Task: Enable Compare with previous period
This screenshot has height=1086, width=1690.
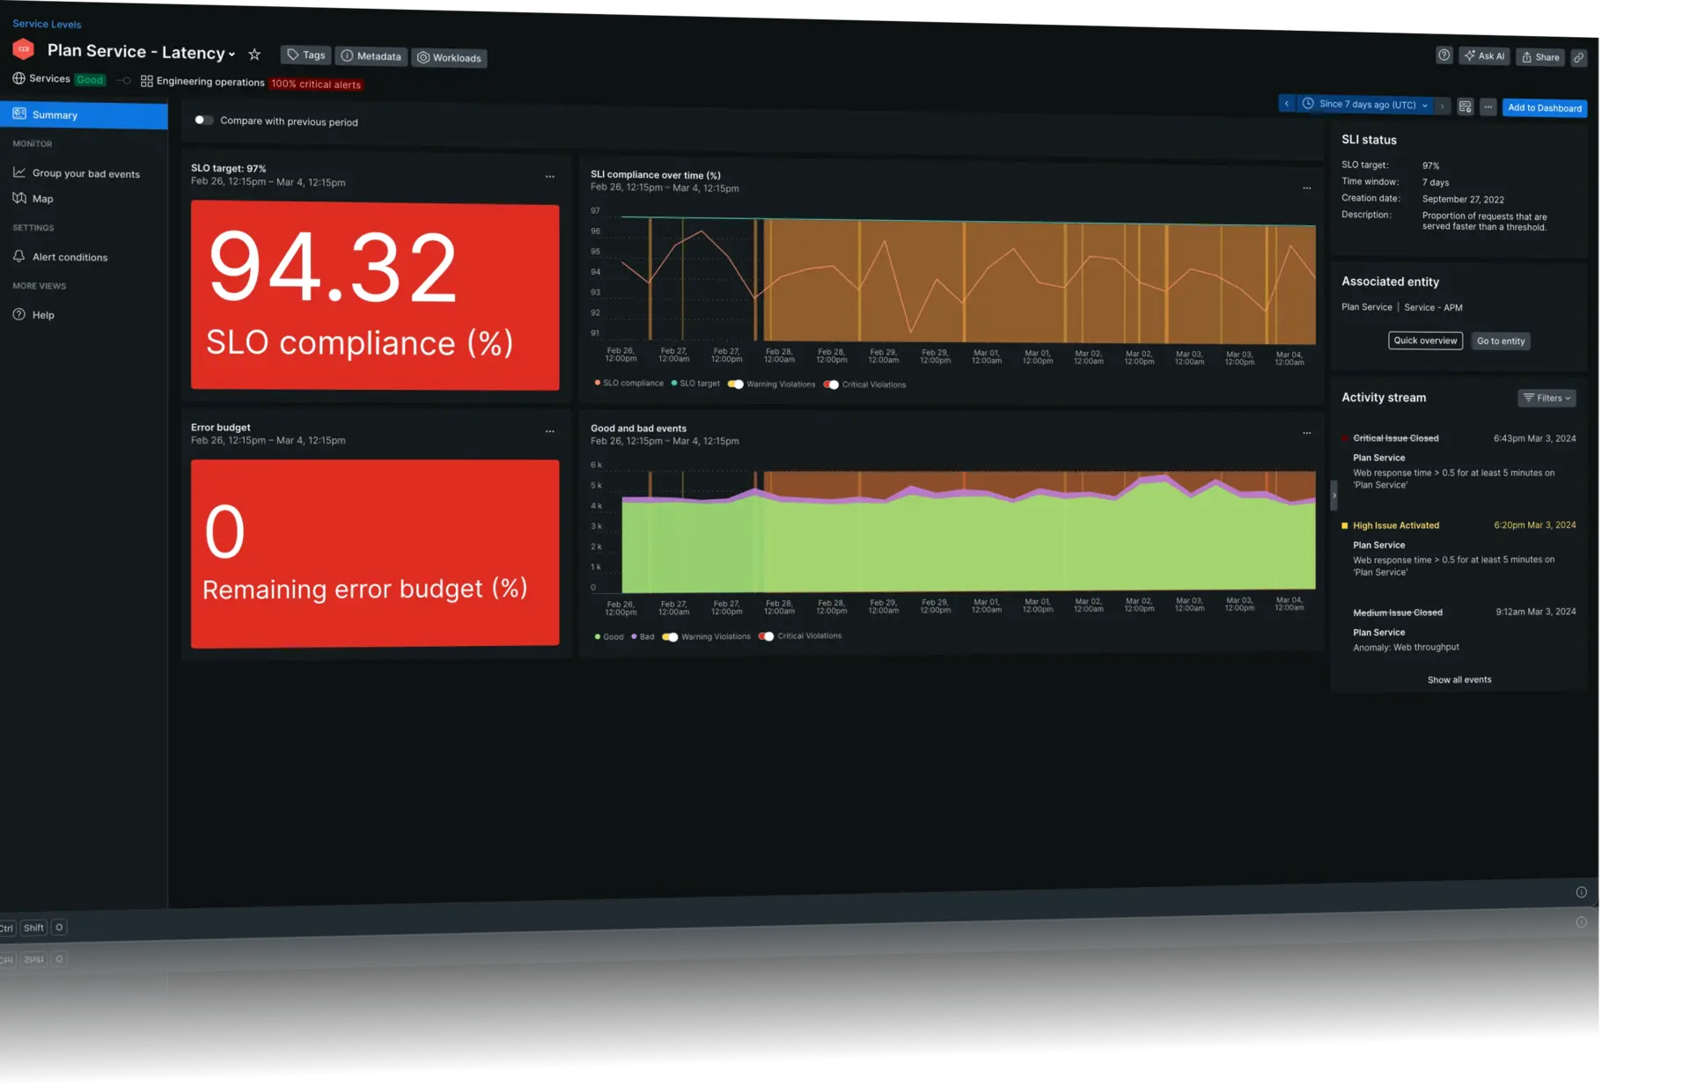Action: [203, 120]
